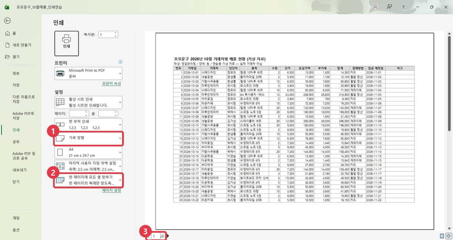The width and height of the screenshot is (453, 240).
Task: Click the 공급가액 column header in preview
Action: point(304,68)
